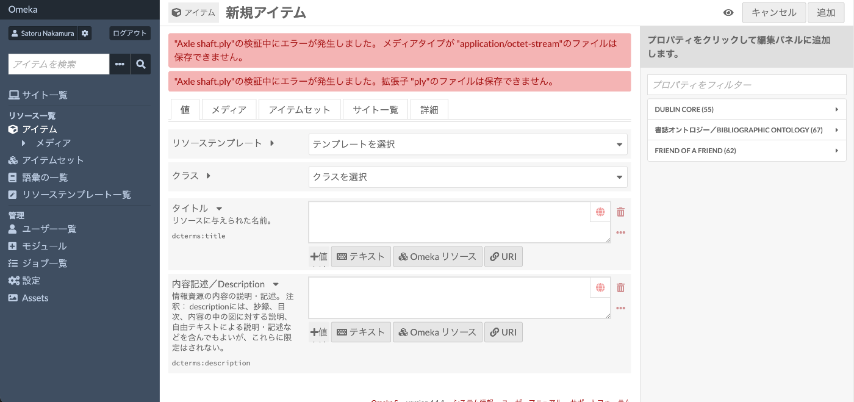Expand the BIBLIOGRAPHIC ONTOLOGY (67) vocabulary

(x=747, y=130)
